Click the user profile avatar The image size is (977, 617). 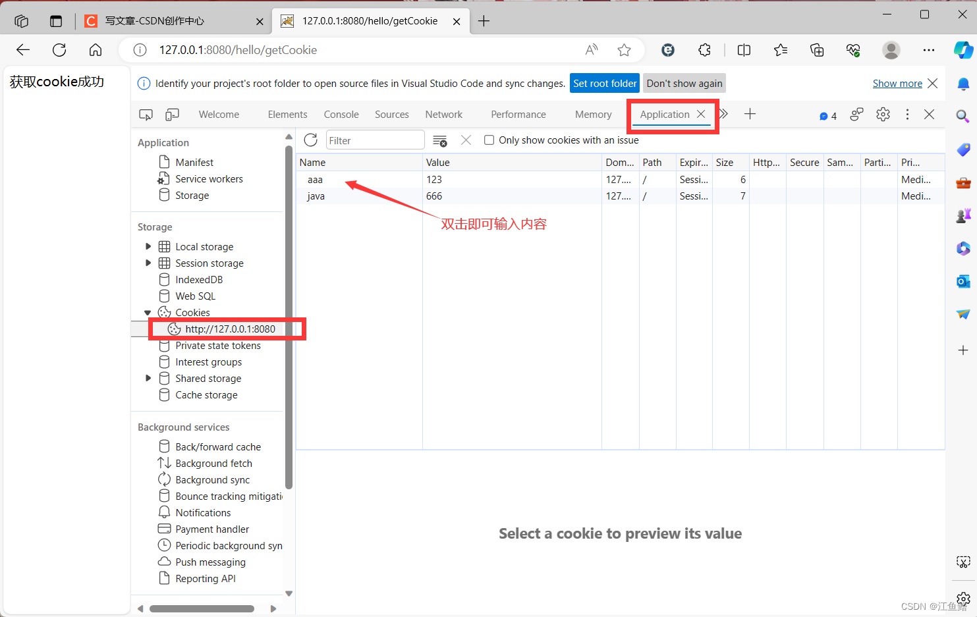point(891,50)
